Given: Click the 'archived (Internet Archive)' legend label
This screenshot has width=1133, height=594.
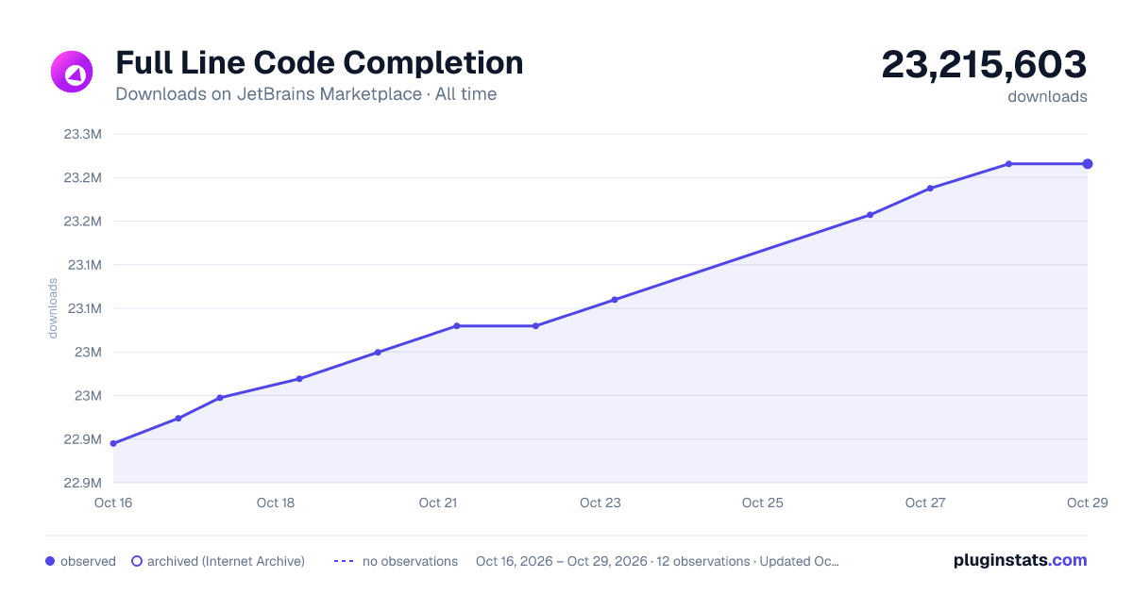Looking at the screenshot, I should [226, 561].
